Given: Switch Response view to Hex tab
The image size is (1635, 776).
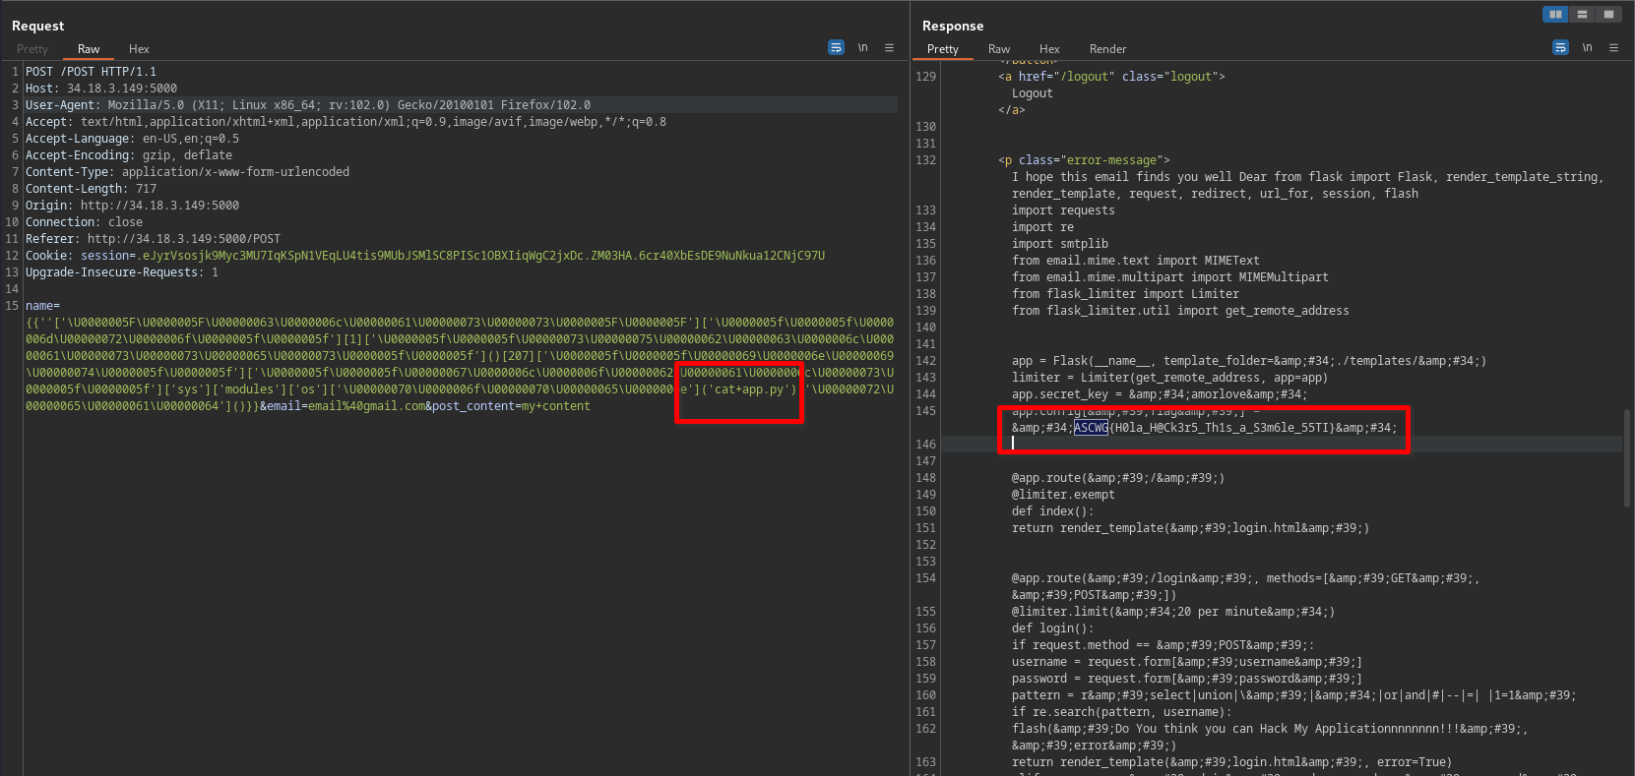Looking at the screenshot, I should 1049,49.
